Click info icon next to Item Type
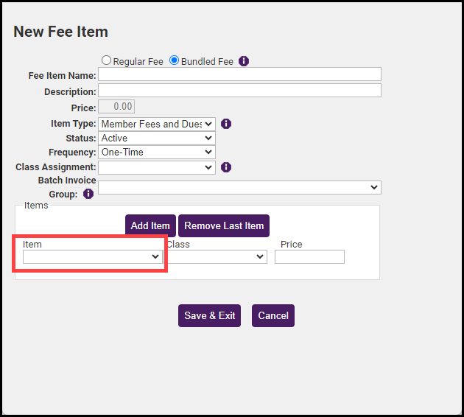464x417 pixels. [226, 124]
